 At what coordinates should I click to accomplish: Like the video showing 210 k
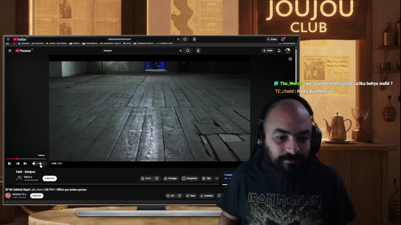pos(146,178)
